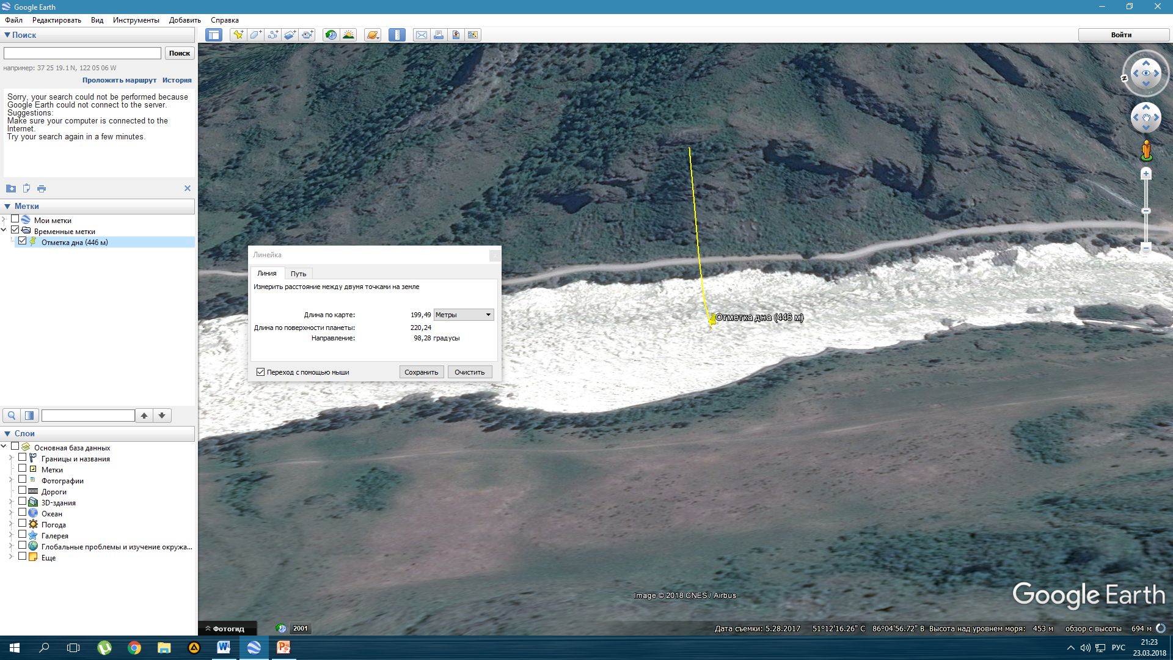Screen dimensions: 1173x660
Task: Collapse Временные метки tree node
Action: tap(4, 230)
